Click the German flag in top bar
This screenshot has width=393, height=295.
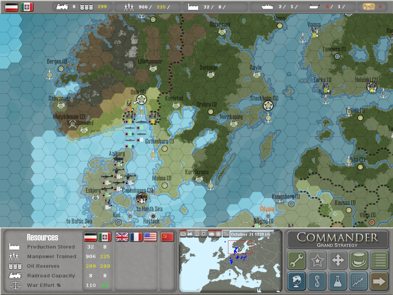coord(12,7)
